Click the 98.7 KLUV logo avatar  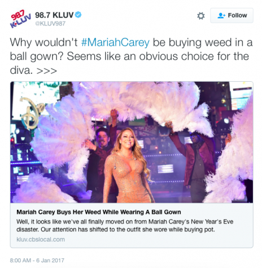coord(20,19)
